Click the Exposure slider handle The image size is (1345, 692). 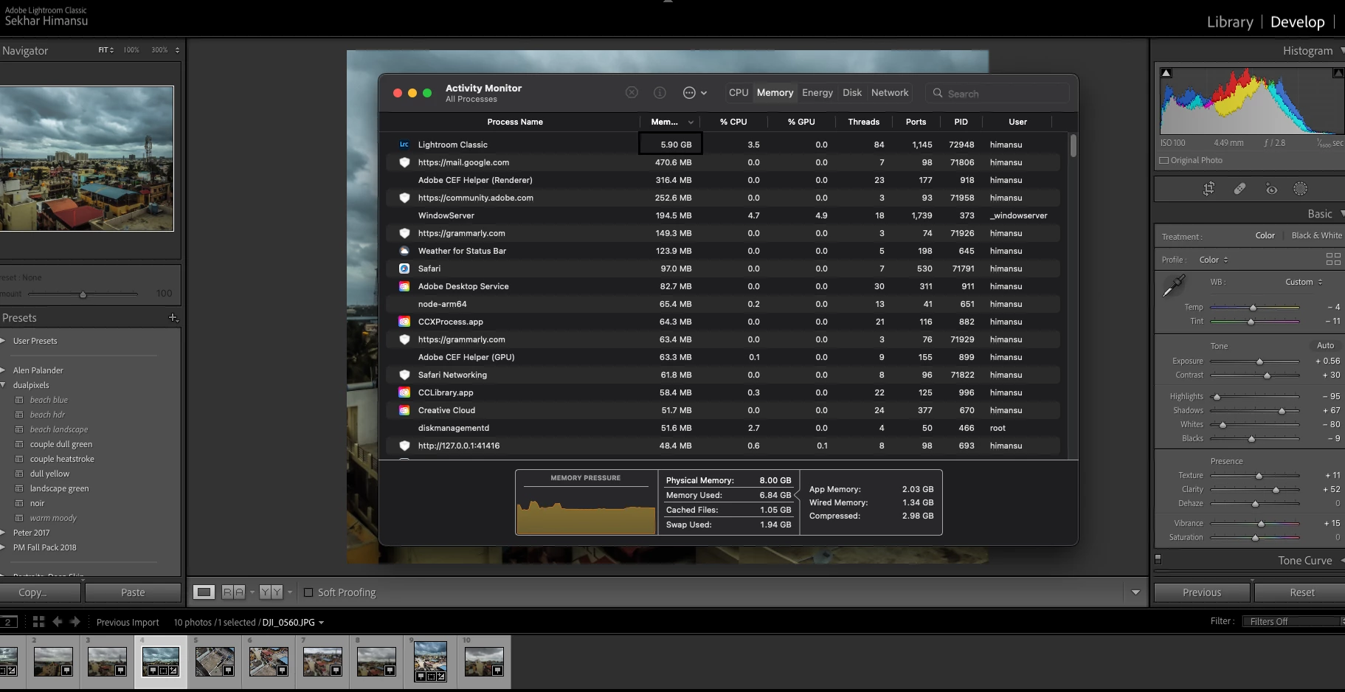[x=1259, y=361]
